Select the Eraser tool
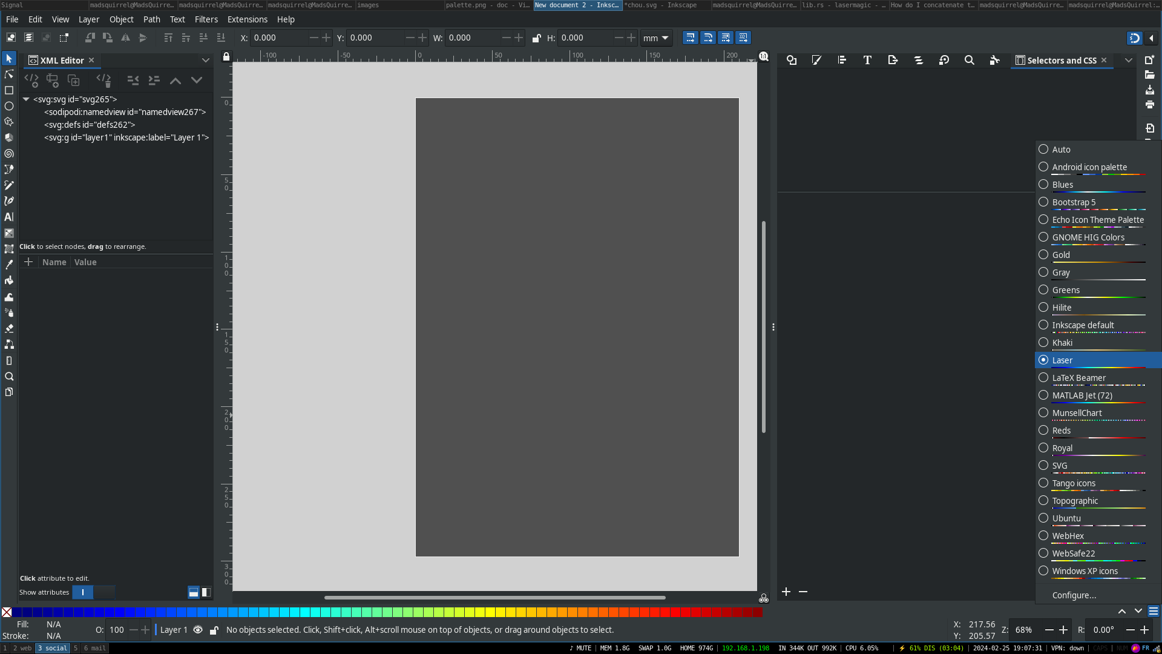Image resolution: width=1162 pixels, height=654 pixels. tap(9, 328)
